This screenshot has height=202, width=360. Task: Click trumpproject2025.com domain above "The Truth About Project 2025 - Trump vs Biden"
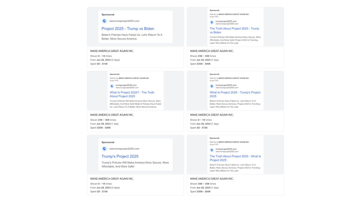point(226,21)
